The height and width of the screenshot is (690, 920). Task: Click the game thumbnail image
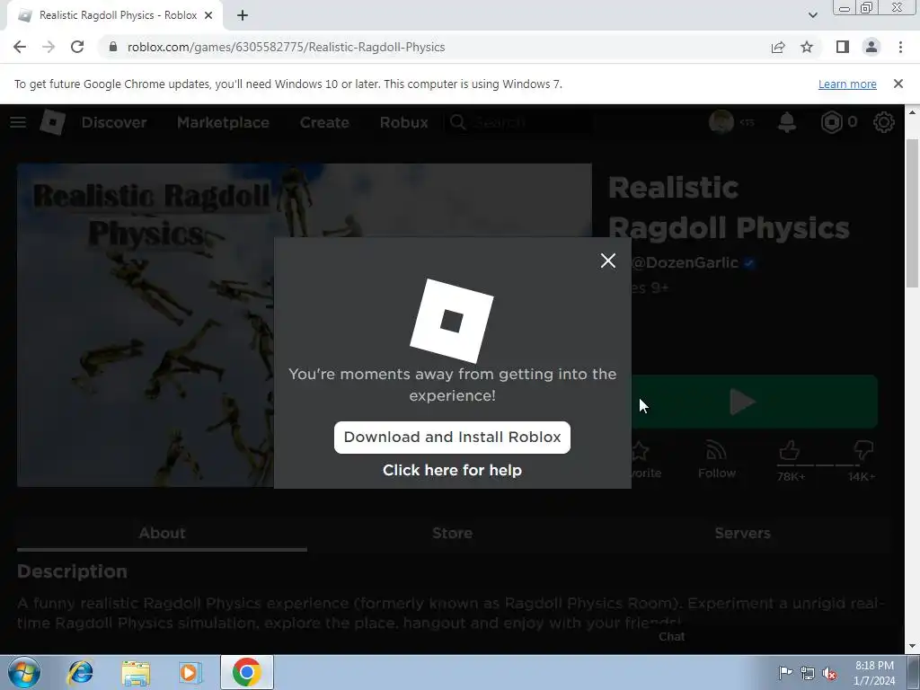(x=146, y=325)
